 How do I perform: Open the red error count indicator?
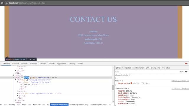(x=187, y=64)
